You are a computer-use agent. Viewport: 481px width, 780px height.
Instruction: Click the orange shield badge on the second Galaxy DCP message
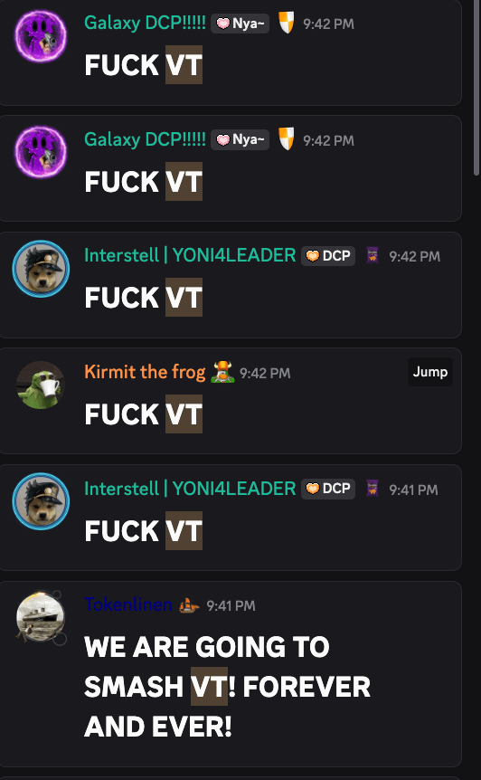point(287,138)
